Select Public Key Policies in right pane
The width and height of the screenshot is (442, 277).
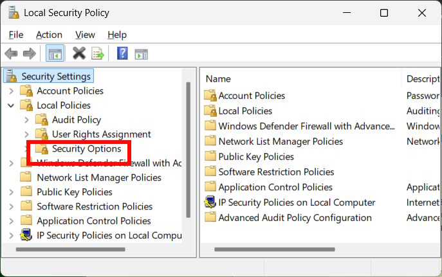256,157
